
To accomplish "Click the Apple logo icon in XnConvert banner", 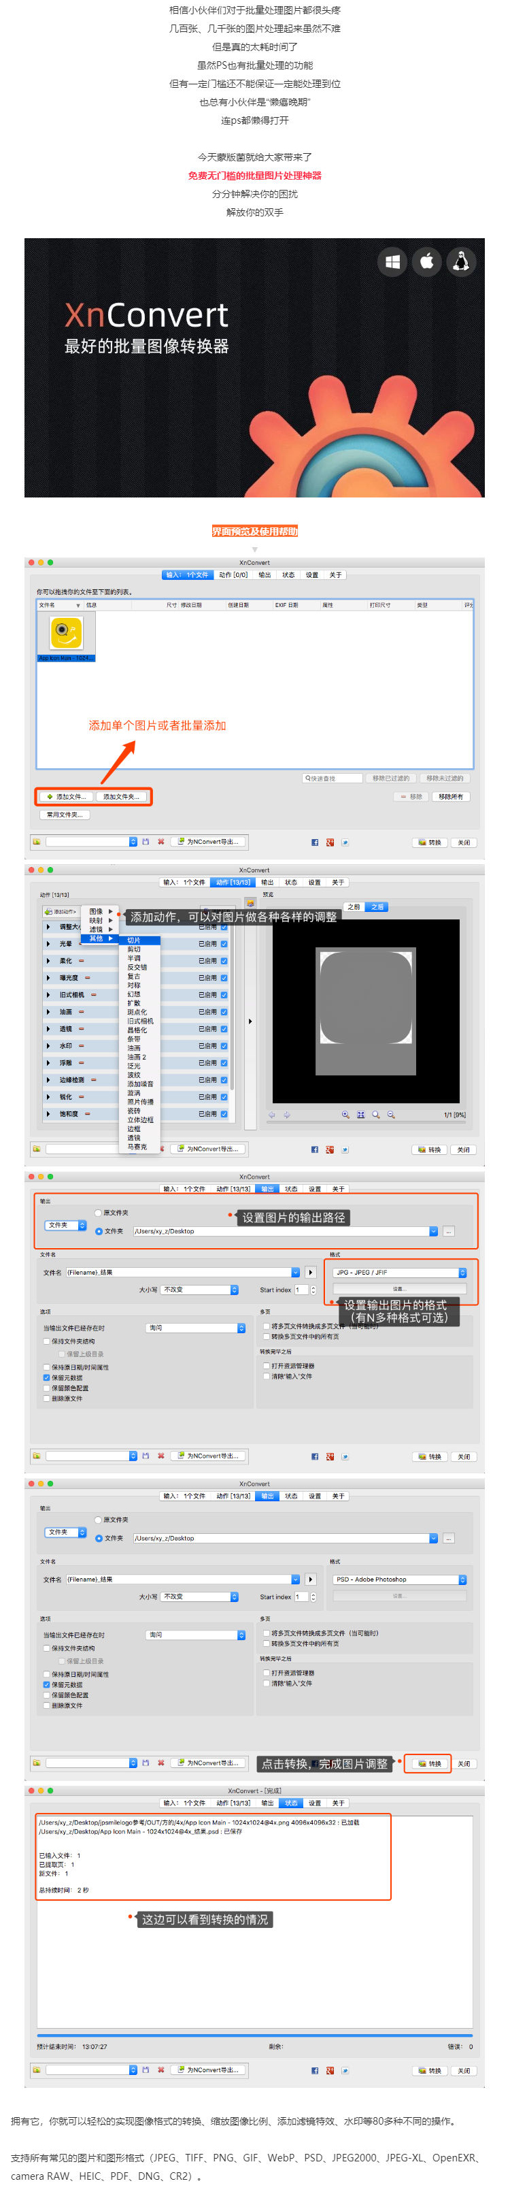I will (x=427, y=262).
